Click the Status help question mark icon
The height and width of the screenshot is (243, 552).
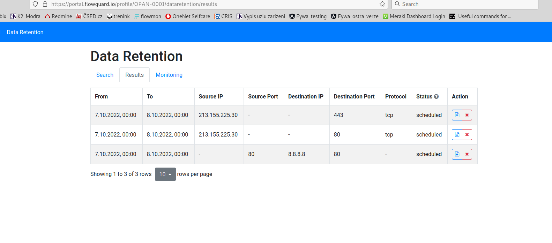tap(436, 97)
